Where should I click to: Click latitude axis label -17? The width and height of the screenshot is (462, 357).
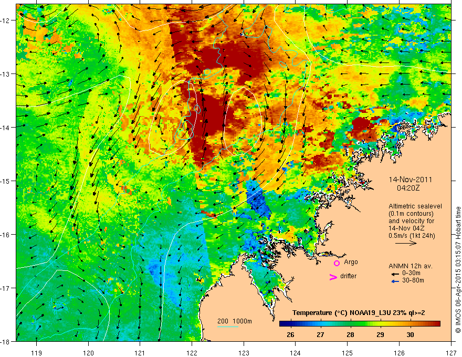click(x=6, y=288)
